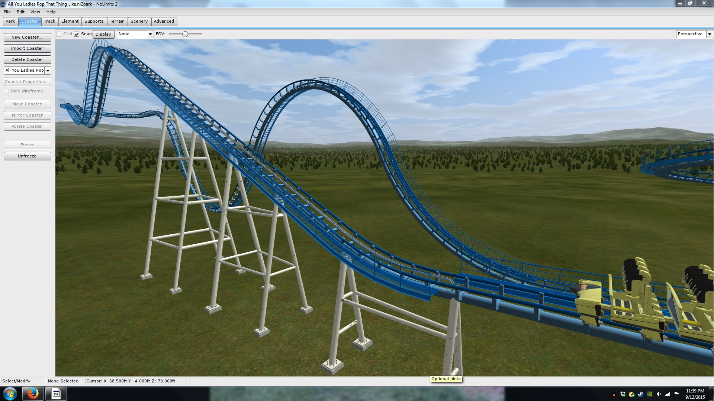Switch to the Supports tab
Viewport: 714px width, 401px height.
tap(94, 21)
